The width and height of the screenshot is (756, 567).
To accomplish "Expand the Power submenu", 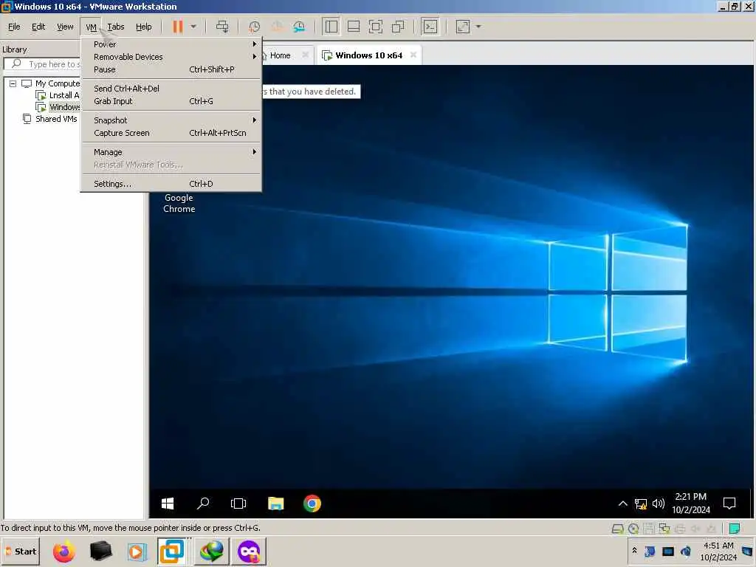I will pyautogui.click(x=171, y=44).
